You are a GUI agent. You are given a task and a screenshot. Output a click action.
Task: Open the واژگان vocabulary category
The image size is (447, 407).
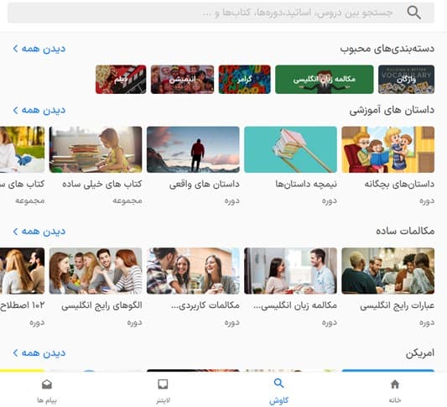click(406, 79)
